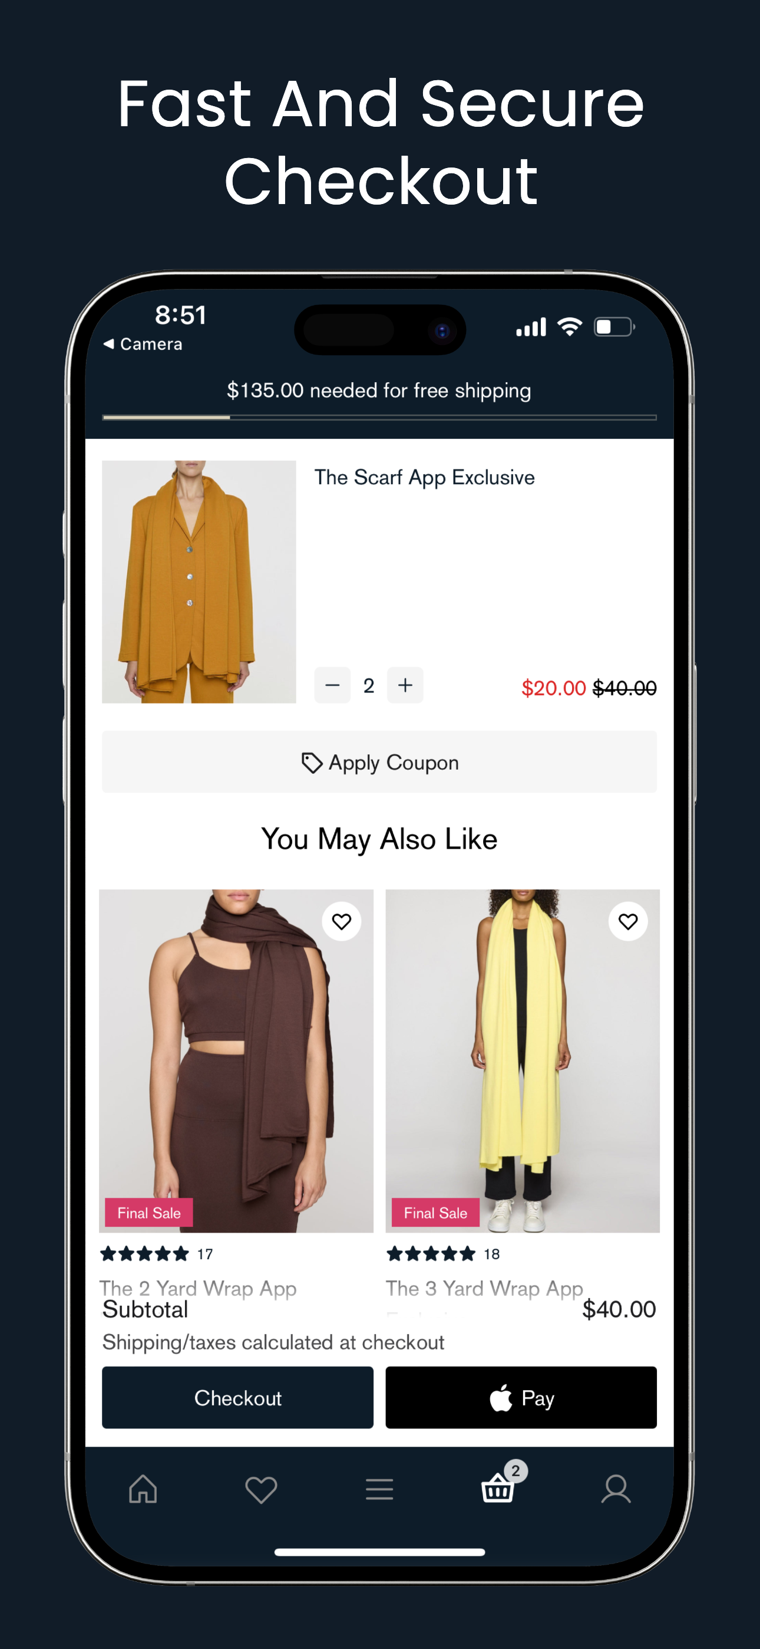Tap the Checkout button
This screenshot has width=760, height=1649.
tap(237, 1397)
